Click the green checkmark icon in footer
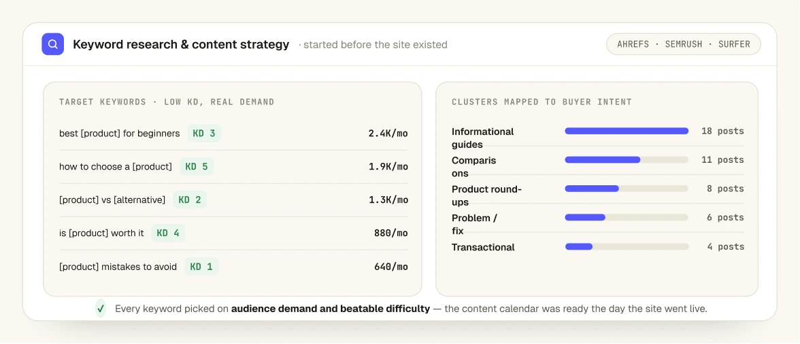Viewport: 800px width, 344px height. tap(101, 308)
